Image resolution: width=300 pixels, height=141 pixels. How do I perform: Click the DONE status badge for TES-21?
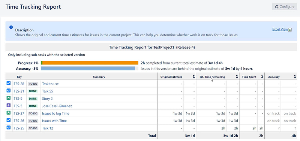pos(33,91)
